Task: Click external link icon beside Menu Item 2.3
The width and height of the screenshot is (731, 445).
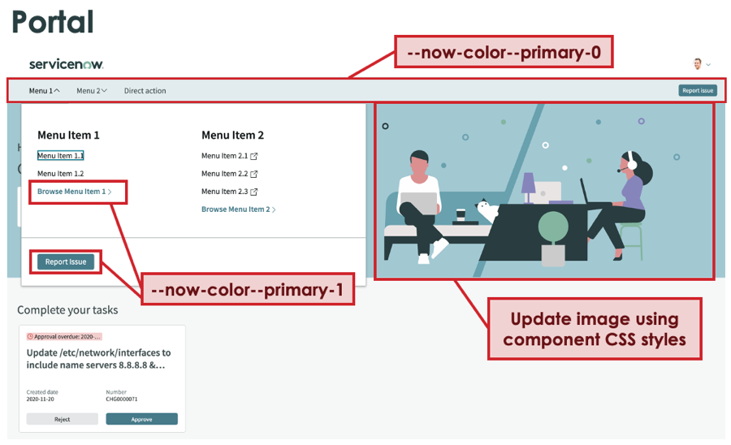Action: (254, 192)
